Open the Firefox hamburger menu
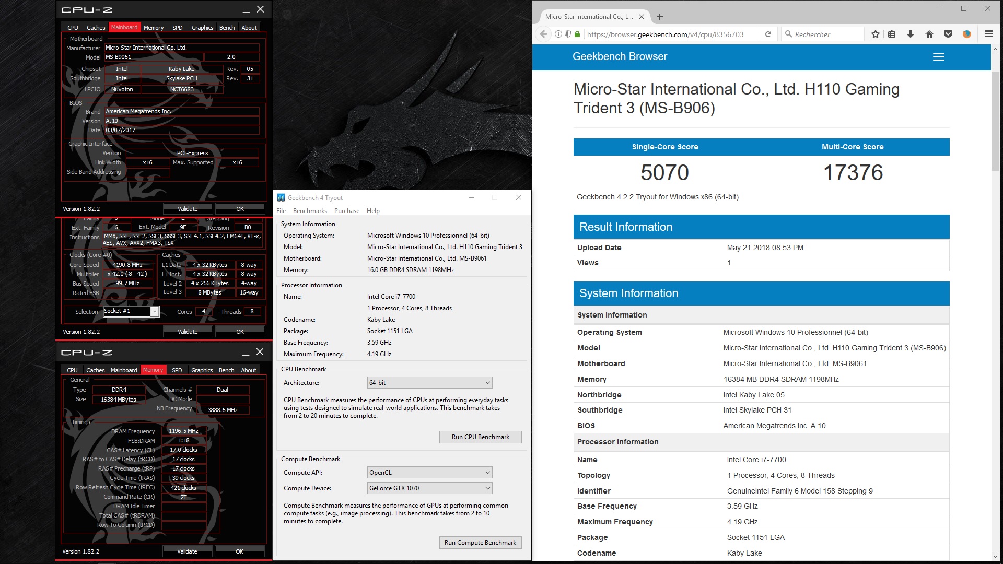The image size is (1003, 564). pyautogui.click(x=988, y=34)
